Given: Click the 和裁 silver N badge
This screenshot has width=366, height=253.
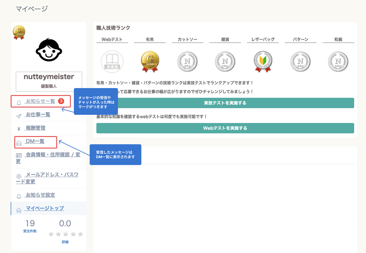Looking at the screenshot, I should pyautogui.click(x=338, y=62).
